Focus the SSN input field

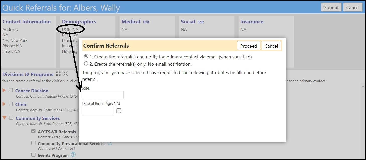click(103, 95)
